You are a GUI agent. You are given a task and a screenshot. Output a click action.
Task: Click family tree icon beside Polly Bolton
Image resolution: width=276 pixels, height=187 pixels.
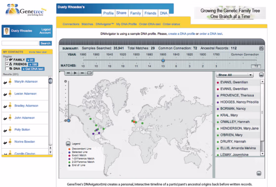point(5,130)
